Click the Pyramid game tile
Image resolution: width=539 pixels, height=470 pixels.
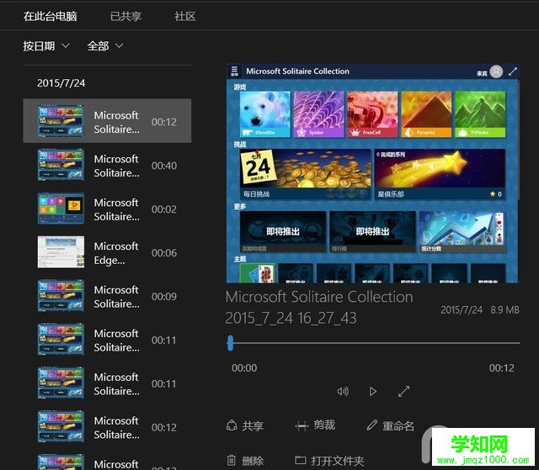[x=426, y=114]
